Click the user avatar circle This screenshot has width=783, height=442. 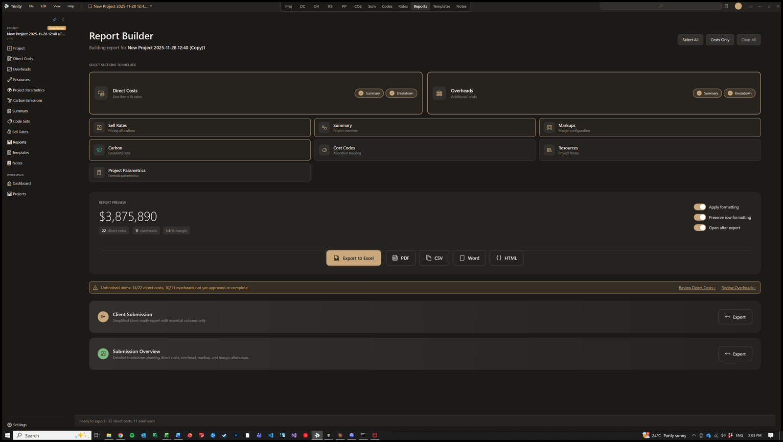(738, 6)
